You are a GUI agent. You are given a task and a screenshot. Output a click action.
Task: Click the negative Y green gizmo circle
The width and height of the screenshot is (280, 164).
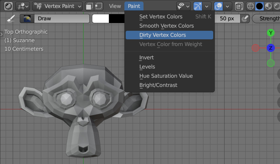pyautogui.click(x=271, y=63)
